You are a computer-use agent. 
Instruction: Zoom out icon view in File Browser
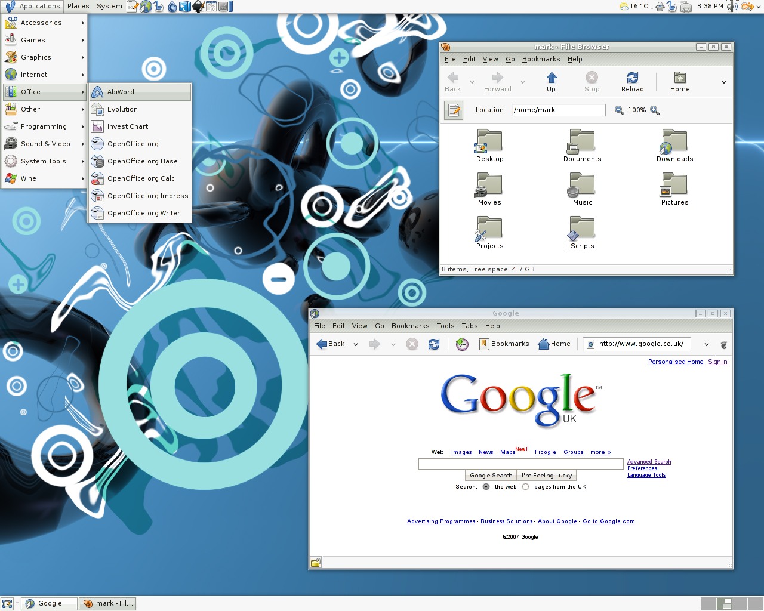click(x=620, y=110)
